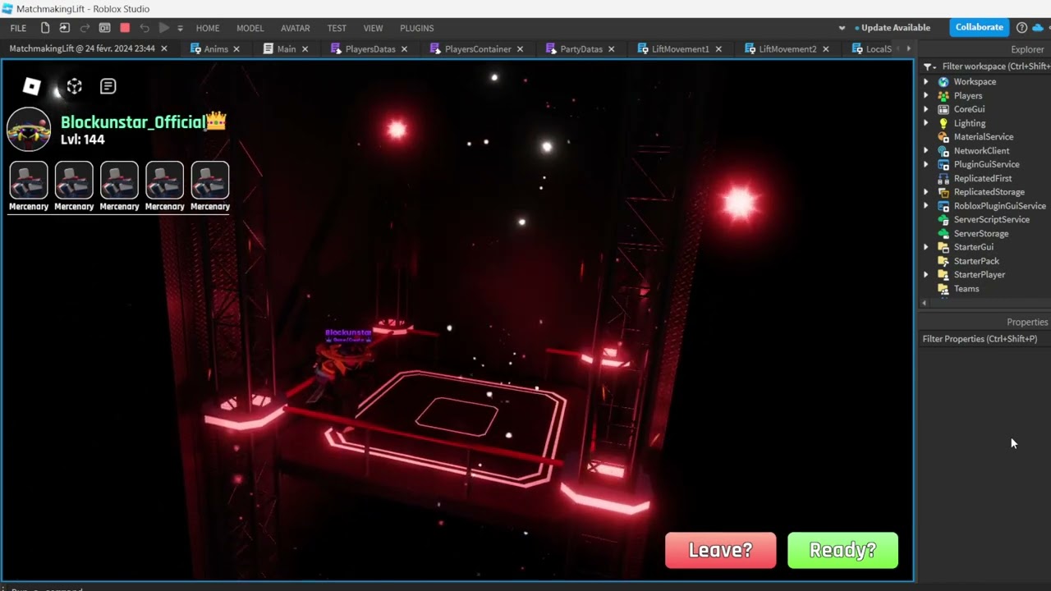Viewport: 1051px width, 591px height.
Task: Switch to the LiftMovement1 script tab
Action: (680, 49)
